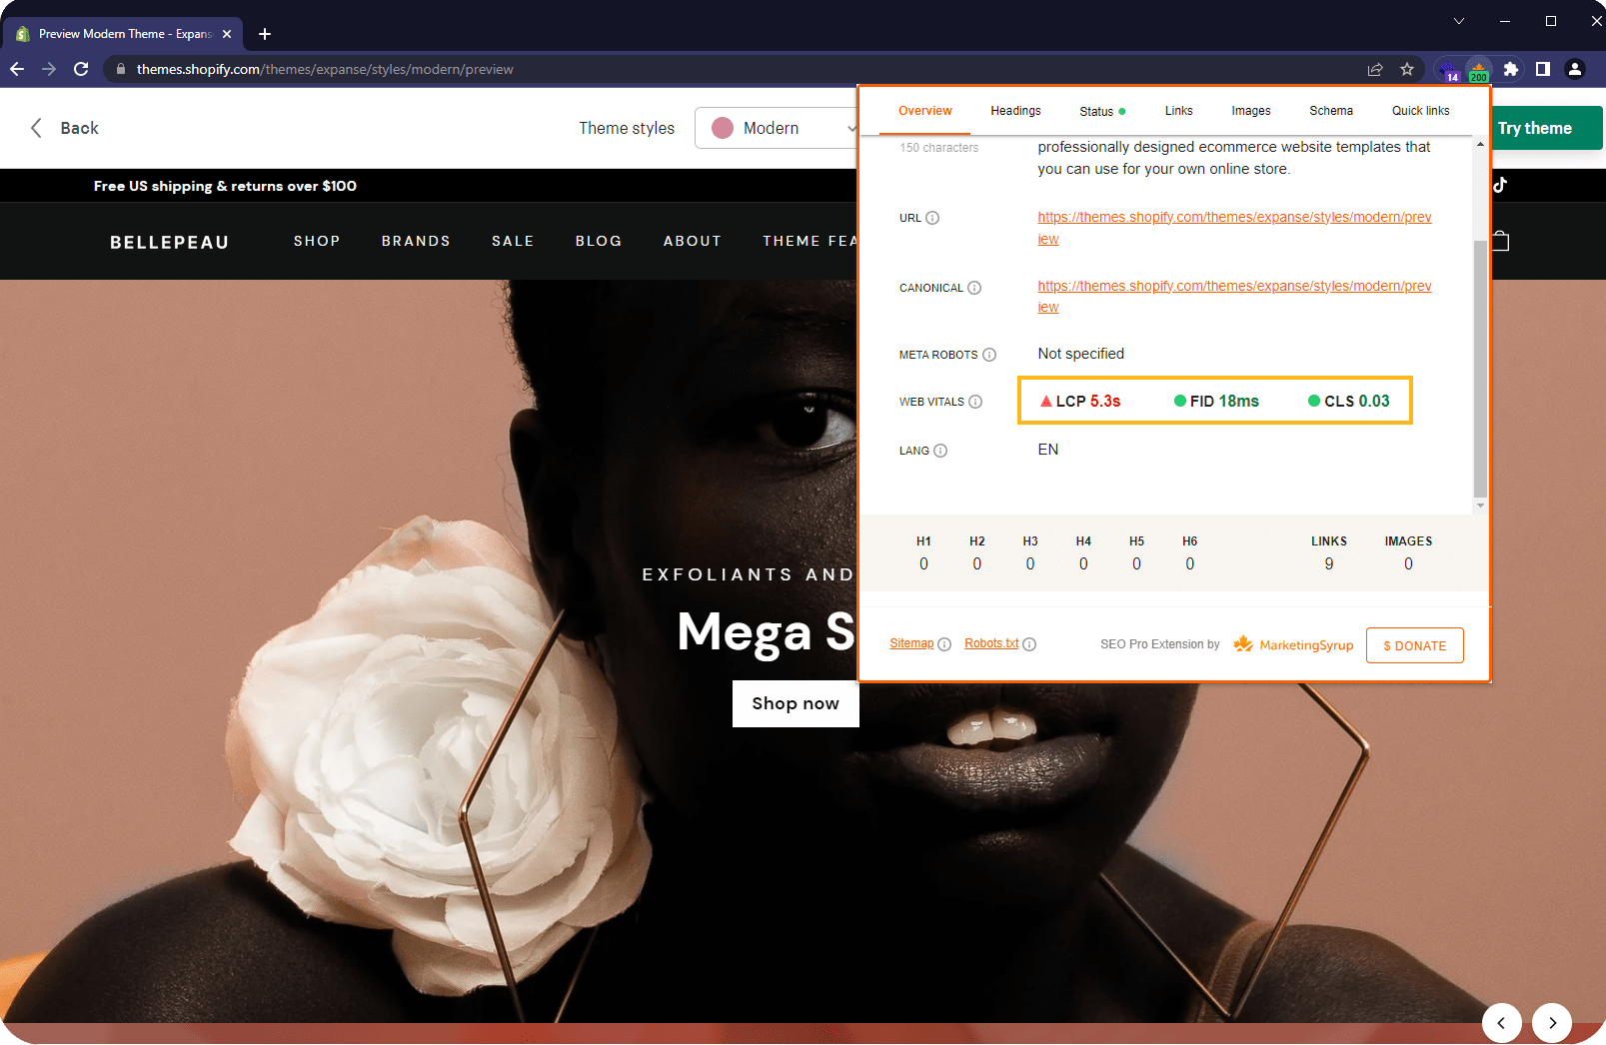Click the FID 18ms metric
The width and height of the screenshot is (1606, 1045).
tap(1216, 401)
